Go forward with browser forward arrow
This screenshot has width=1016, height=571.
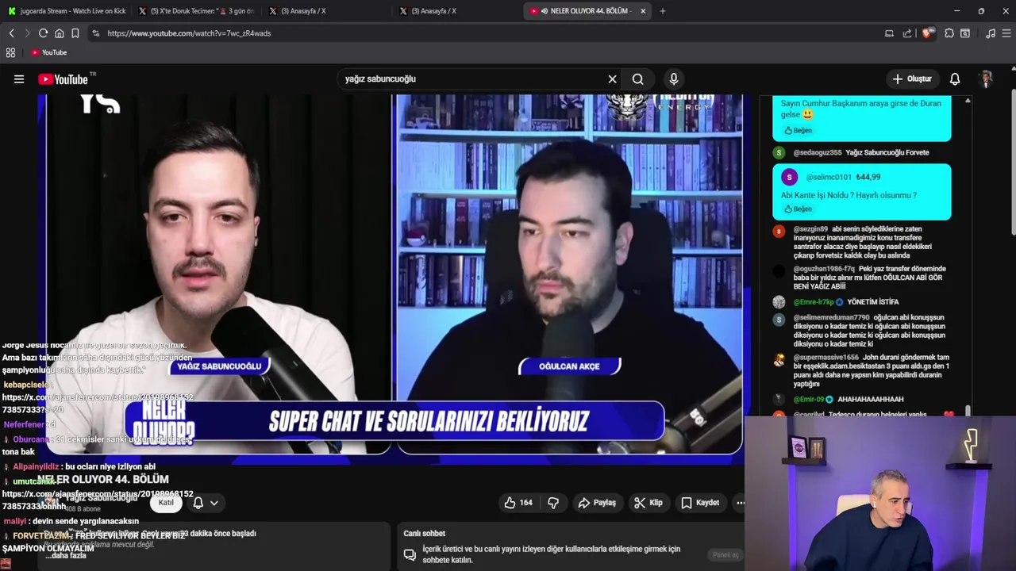click(27, 33)
